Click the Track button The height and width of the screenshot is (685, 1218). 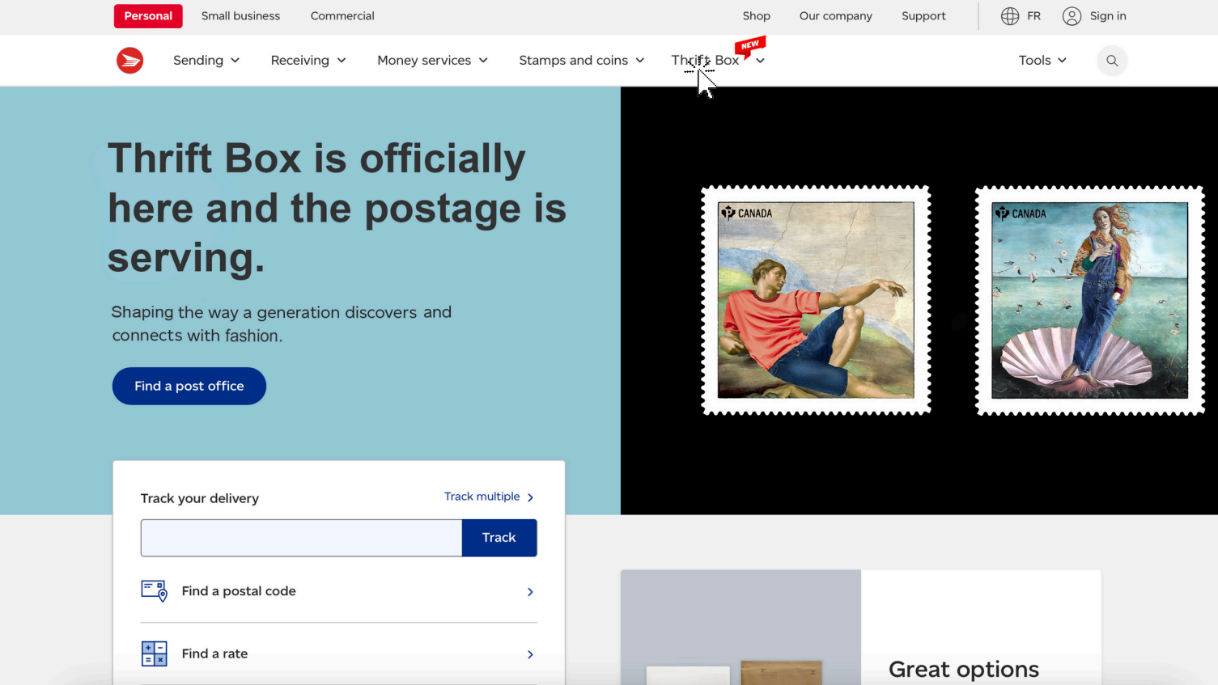tap(499, 538)
